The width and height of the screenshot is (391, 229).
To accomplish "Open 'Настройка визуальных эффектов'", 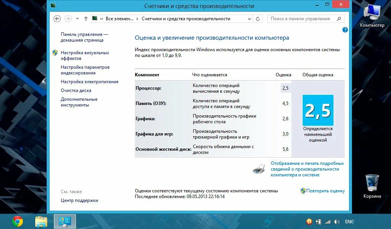I will click(85, 56).
